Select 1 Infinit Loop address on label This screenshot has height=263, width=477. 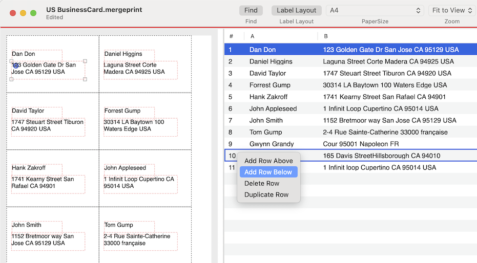tap(140, 184)
